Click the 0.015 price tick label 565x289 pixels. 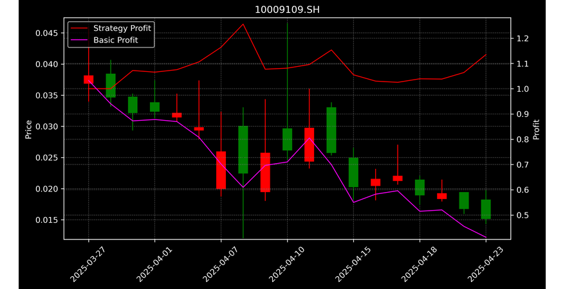point(46,220)
